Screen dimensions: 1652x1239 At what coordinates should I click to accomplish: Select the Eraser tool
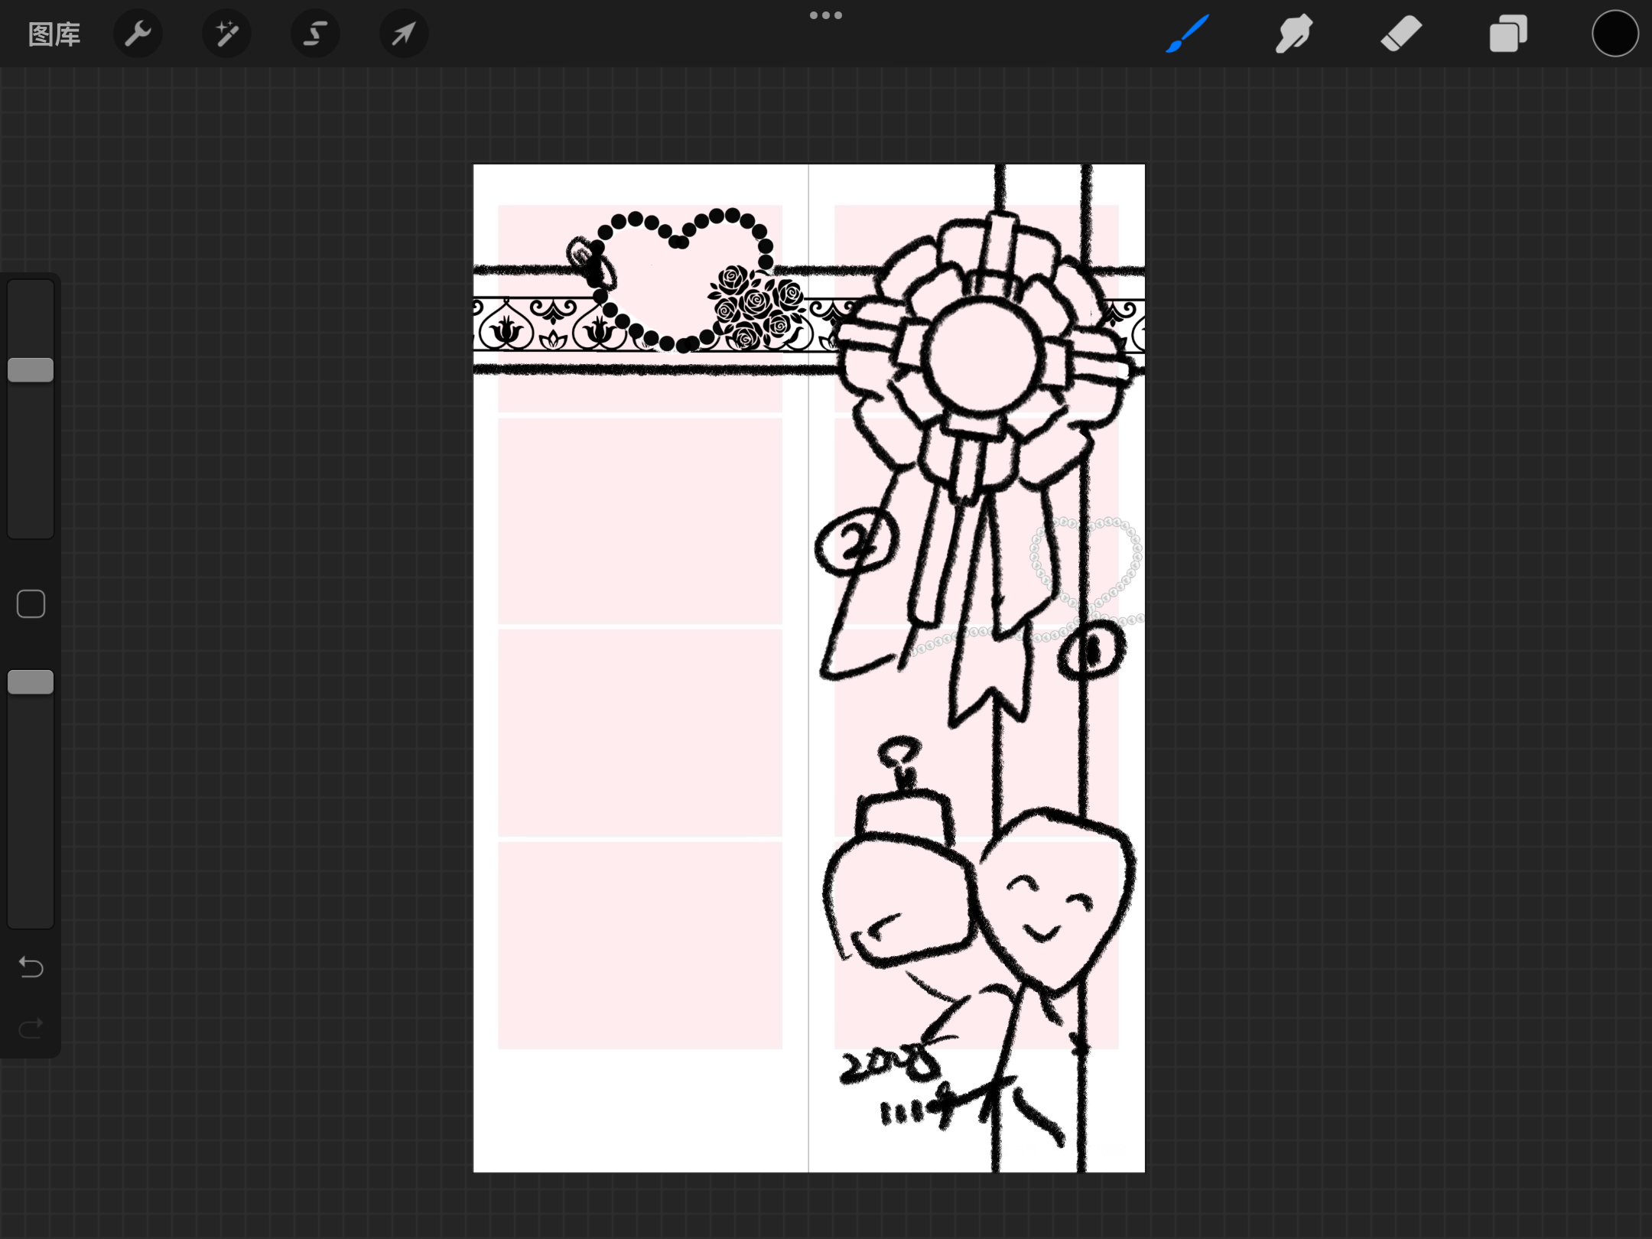(x=1401, y=34)
